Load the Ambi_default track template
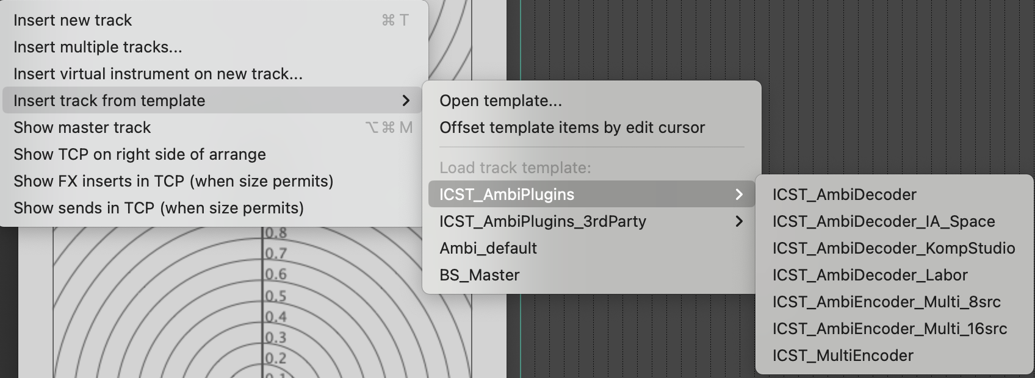Image resolution: width=1035 pixels, height=378 pixels. point(488,248)
